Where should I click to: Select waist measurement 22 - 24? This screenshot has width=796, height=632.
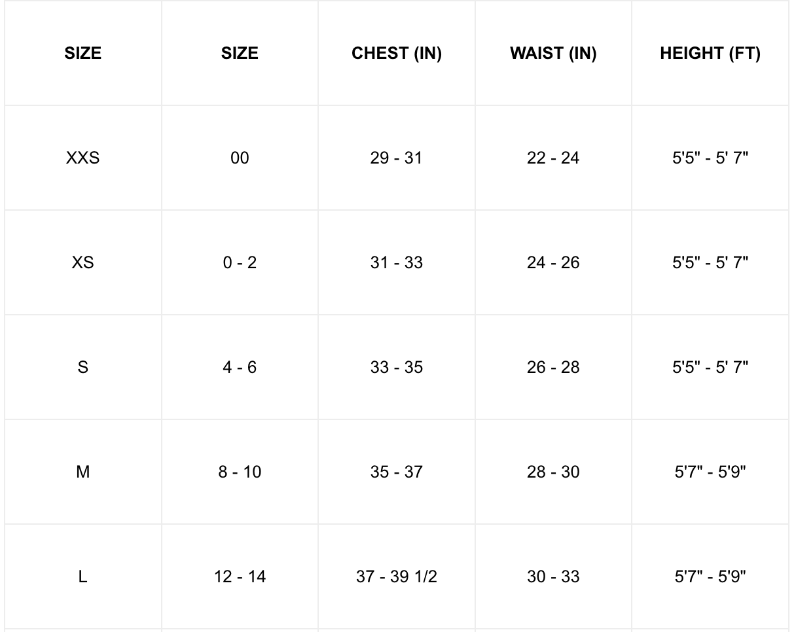[x=553, y=158]
